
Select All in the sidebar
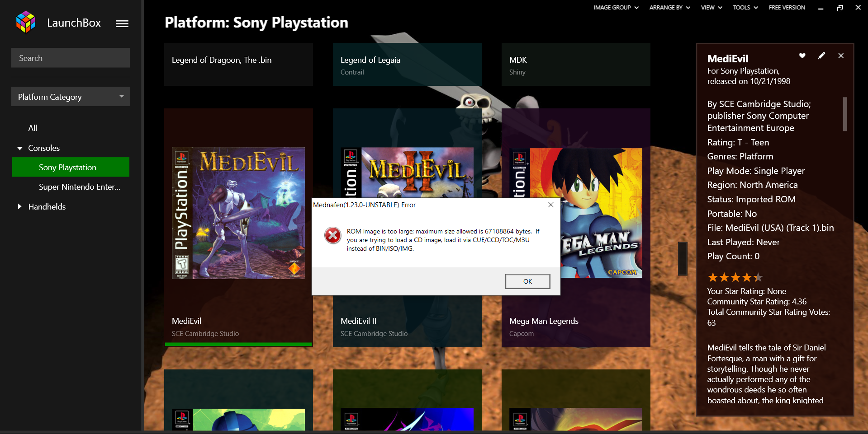tap(33, 128)
